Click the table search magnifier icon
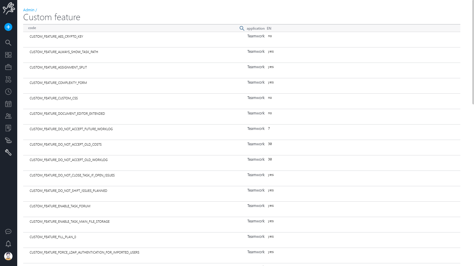This screenshot has height=266, width=474. [242, 28]
